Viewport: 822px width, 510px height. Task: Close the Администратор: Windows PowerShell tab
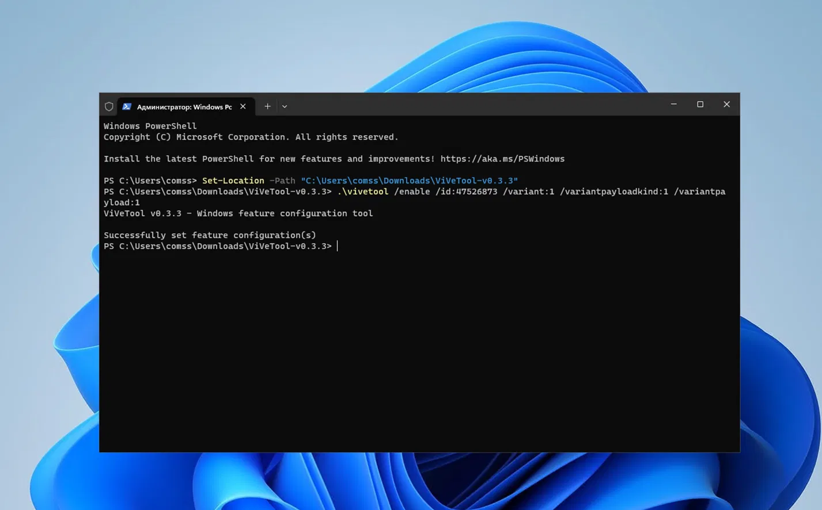[x=243, y=106]
